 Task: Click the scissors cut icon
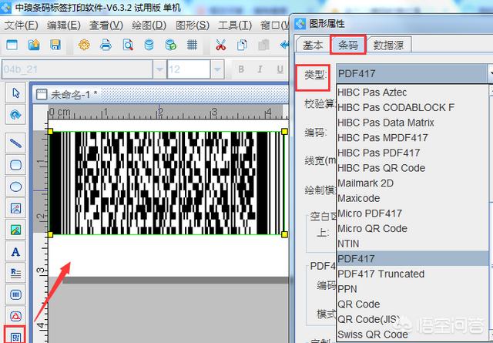coord(221,45)
